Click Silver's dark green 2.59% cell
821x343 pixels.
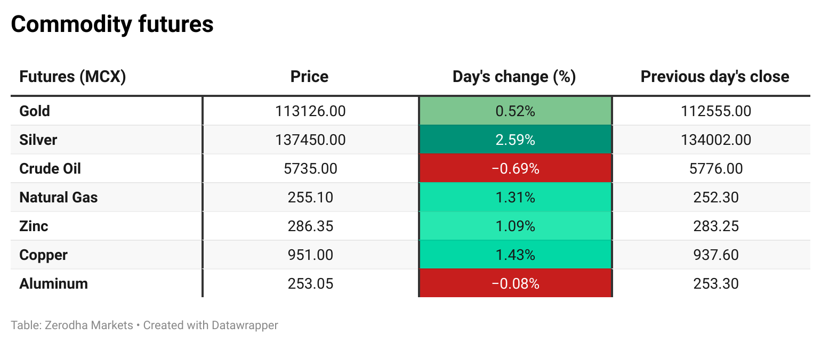click(515, 140)
